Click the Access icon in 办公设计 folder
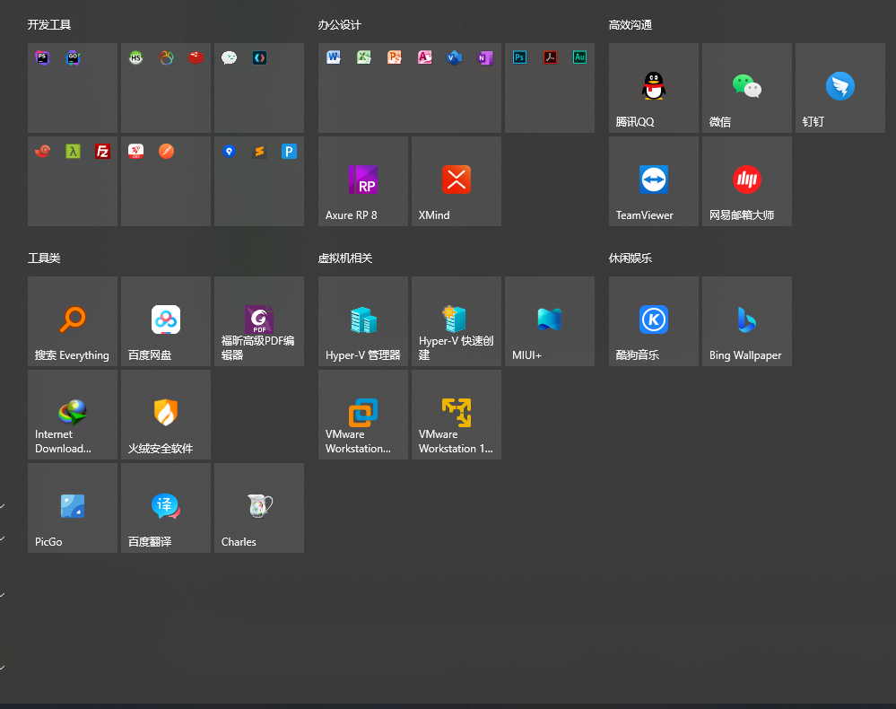Screen dimensions: 896x709 424,57
